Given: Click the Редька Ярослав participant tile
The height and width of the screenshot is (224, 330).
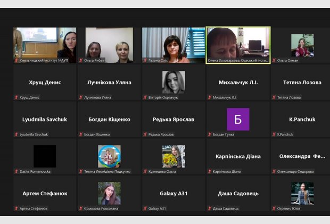Looking at the screenshot, I should (x=174, y=120).
